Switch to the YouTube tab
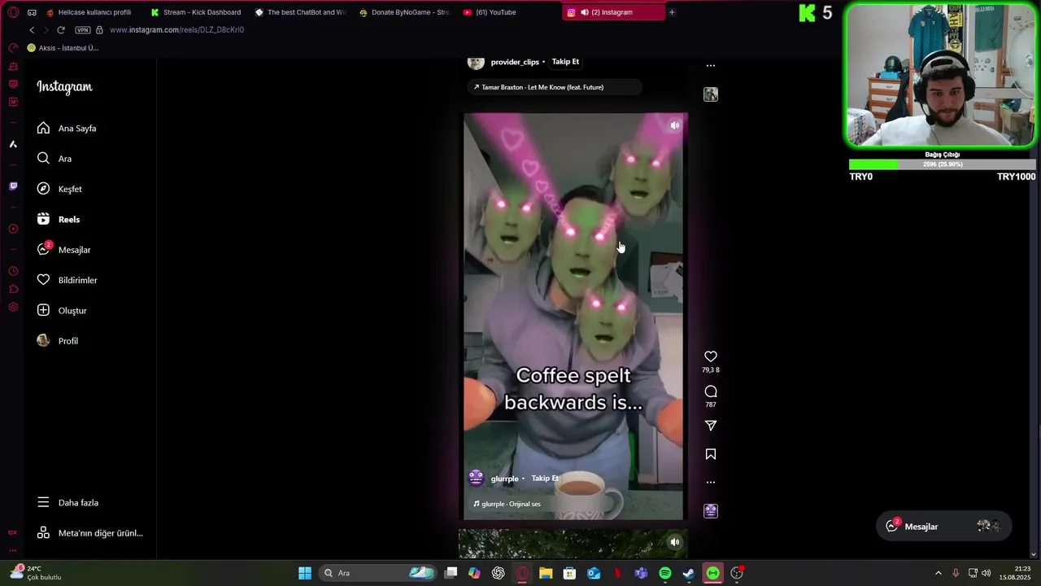 [508, 12]
